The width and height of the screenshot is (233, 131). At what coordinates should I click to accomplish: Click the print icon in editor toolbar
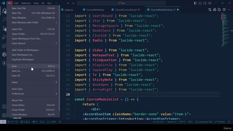pos(214,10)
